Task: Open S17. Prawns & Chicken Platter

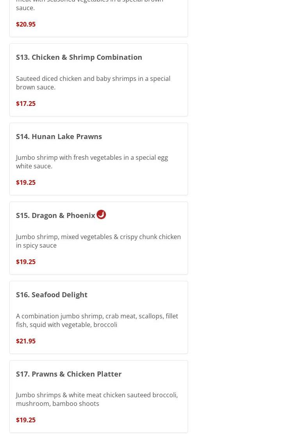Action: click(69, 374)
